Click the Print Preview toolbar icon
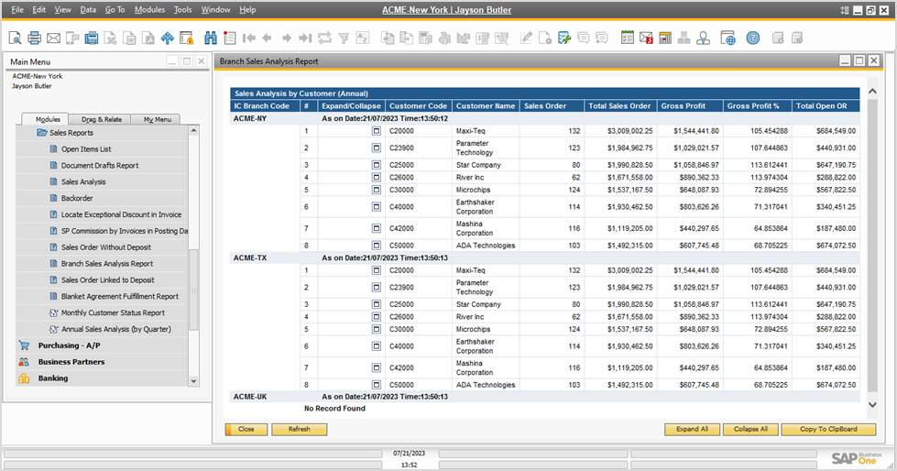Viewport: 897px width, 471px height. (16, 38)
